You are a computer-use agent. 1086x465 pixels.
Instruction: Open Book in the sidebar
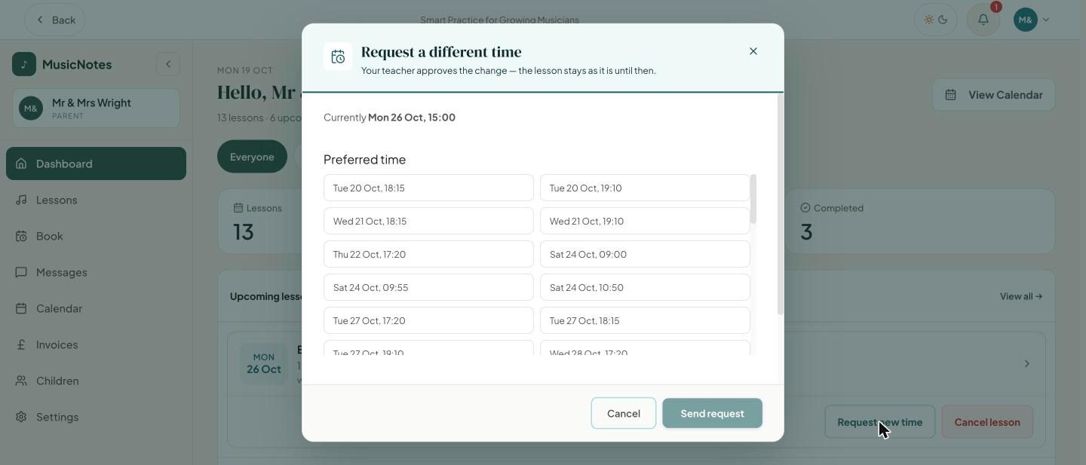coord(96,236)
